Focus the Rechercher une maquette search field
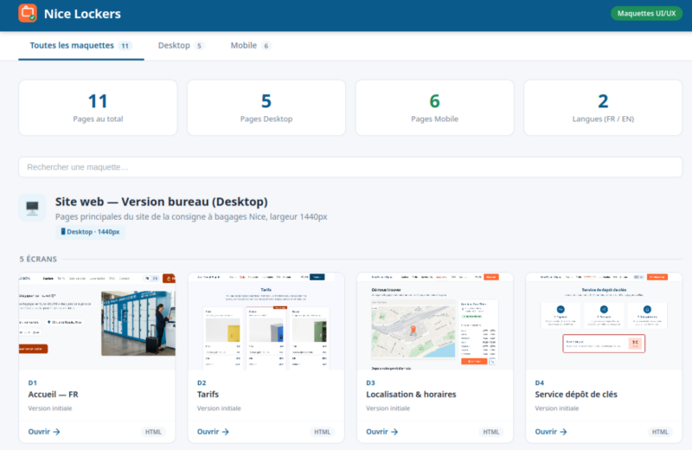Screen dimensions: 692x450 coord(350,167)
